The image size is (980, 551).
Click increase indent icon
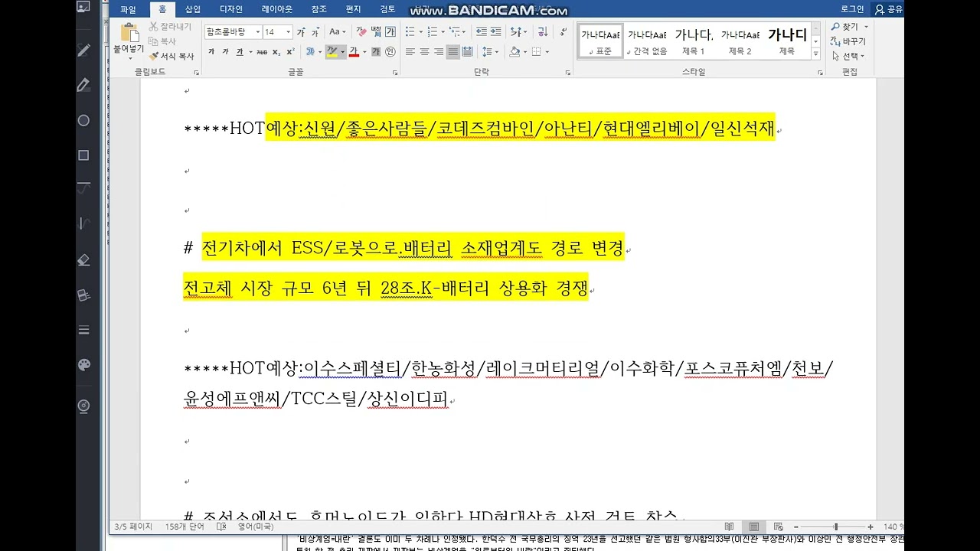pyautogui.click(x=497, y=32)
